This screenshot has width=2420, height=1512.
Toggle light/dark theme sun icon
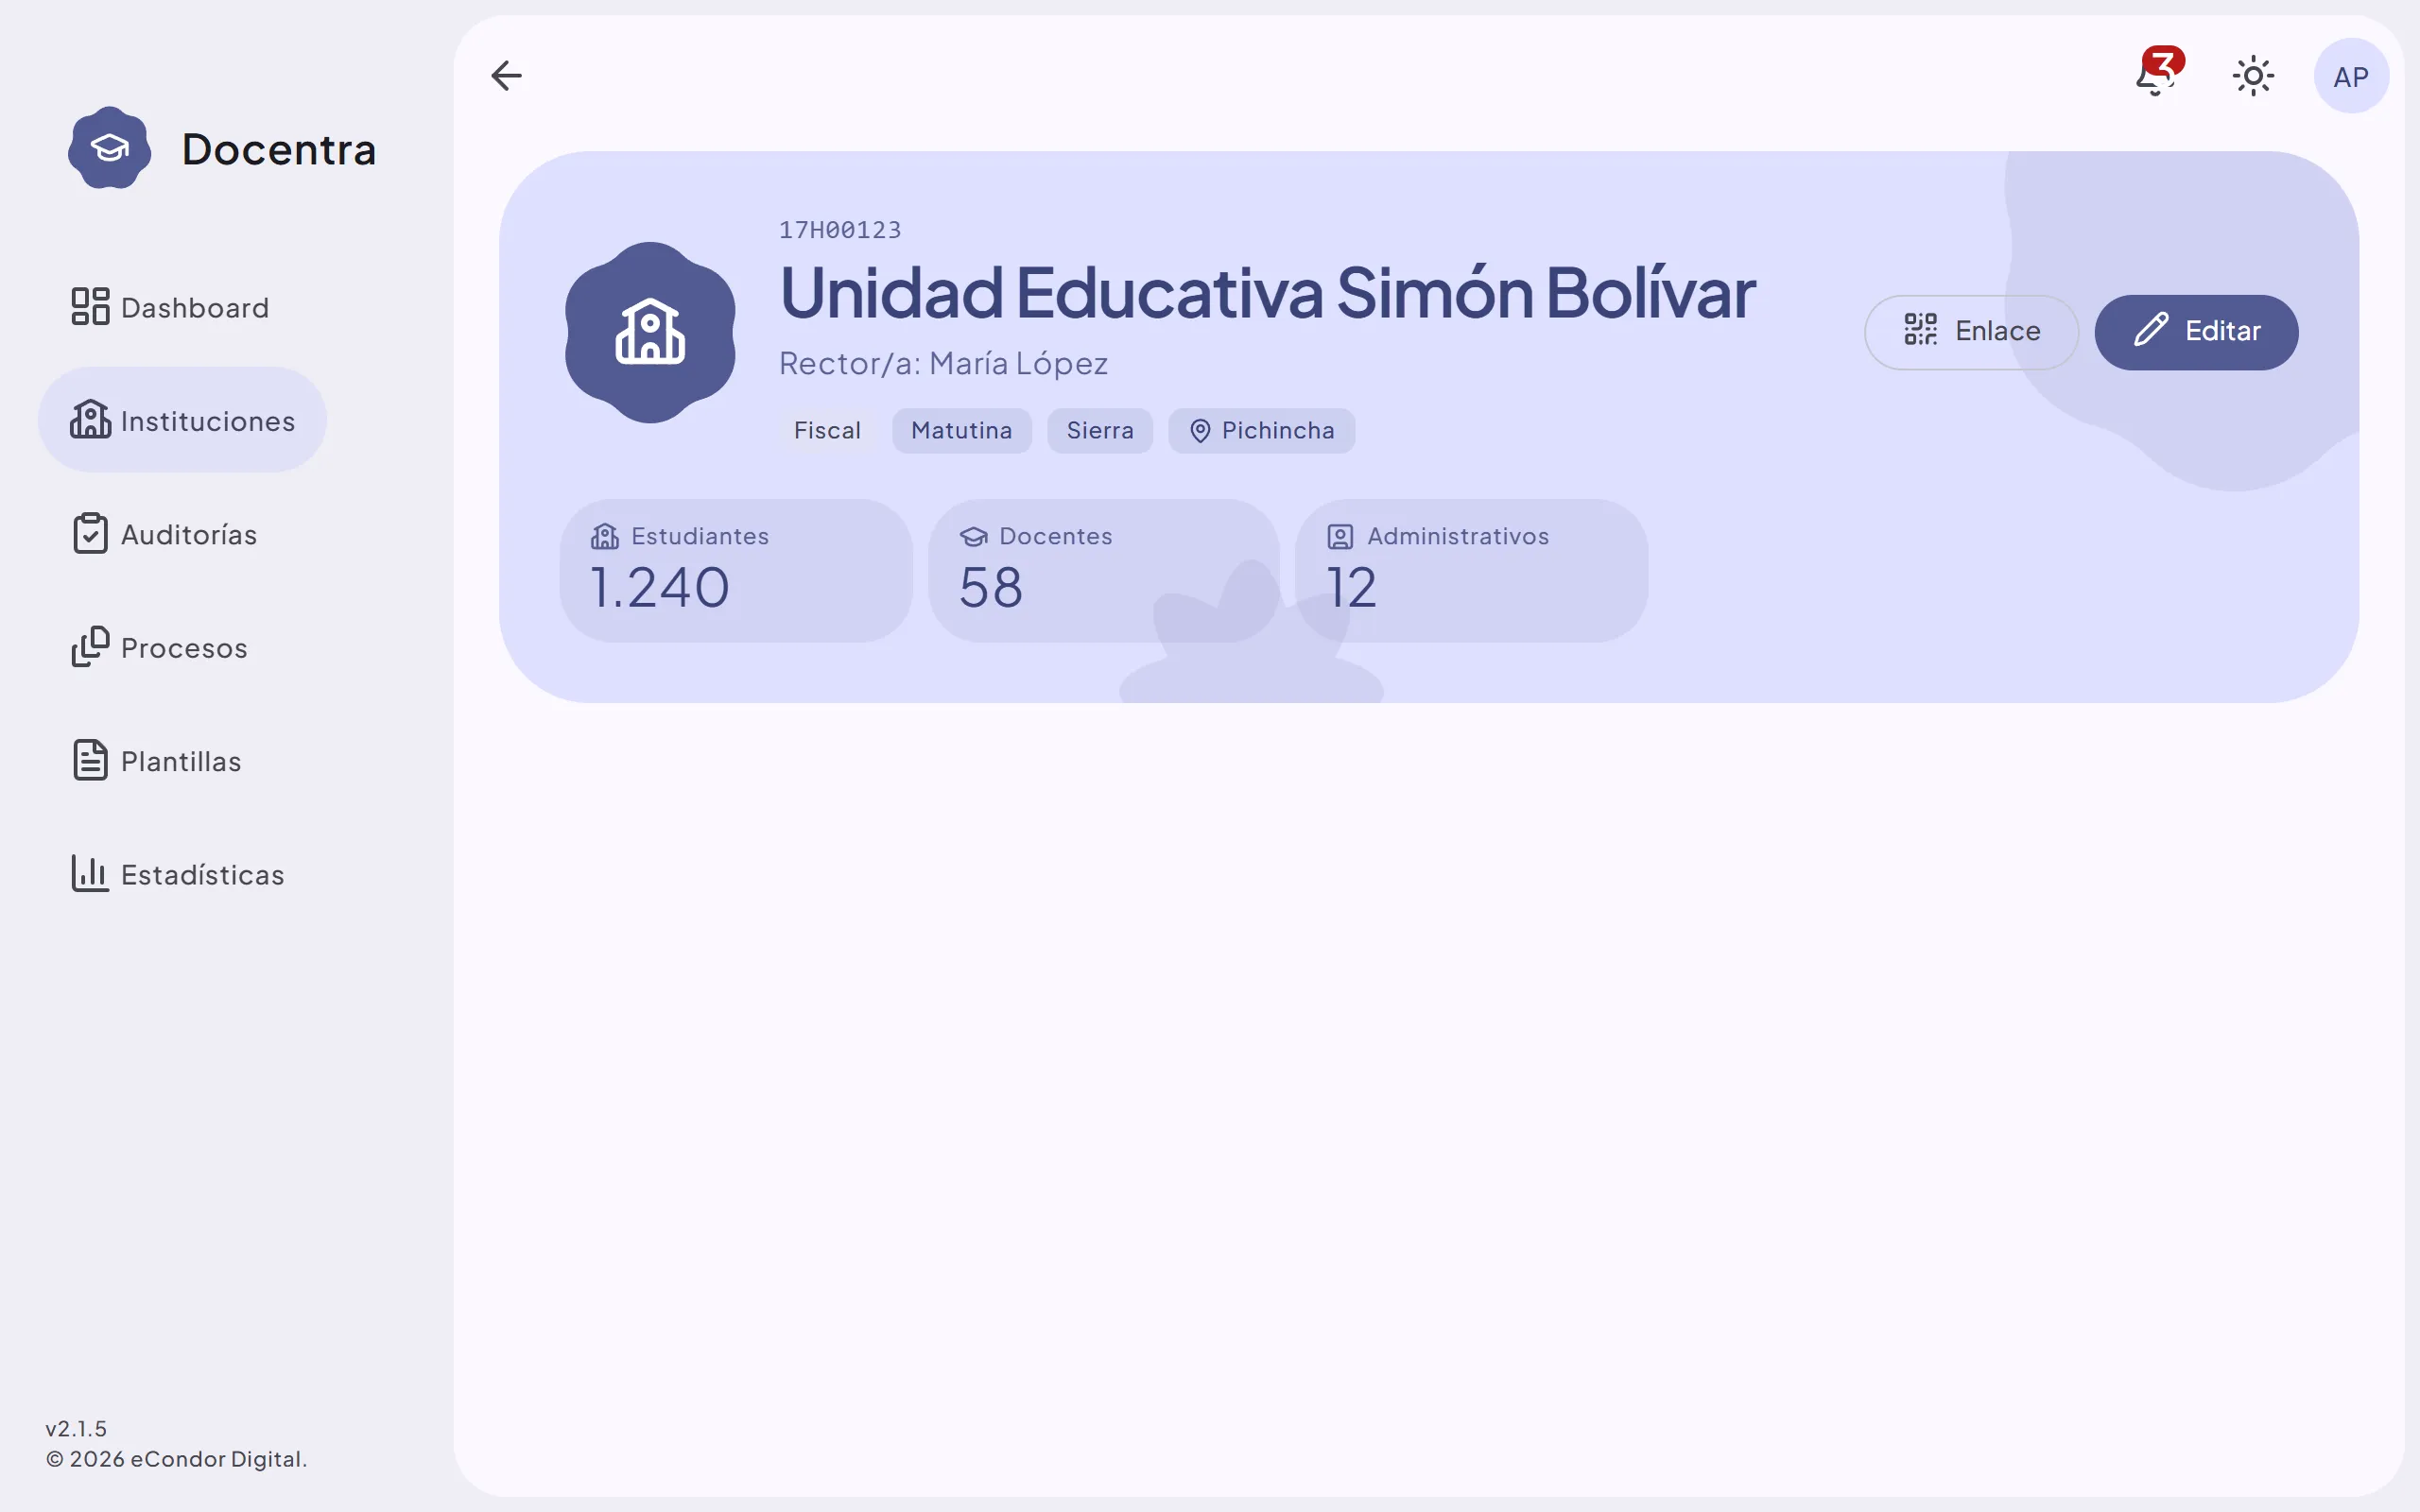(2253, 76)
